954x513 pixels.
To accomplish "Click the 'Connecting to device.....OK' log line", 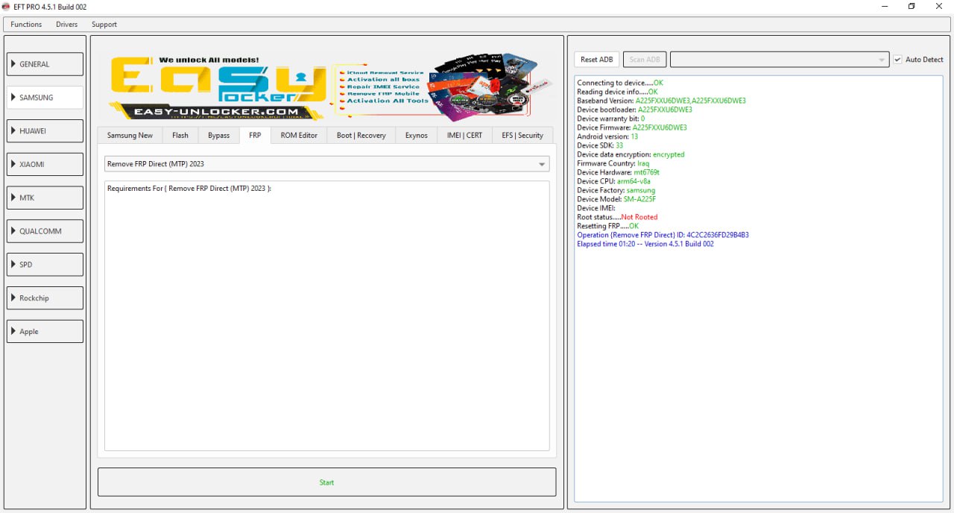I will point(620,83).
